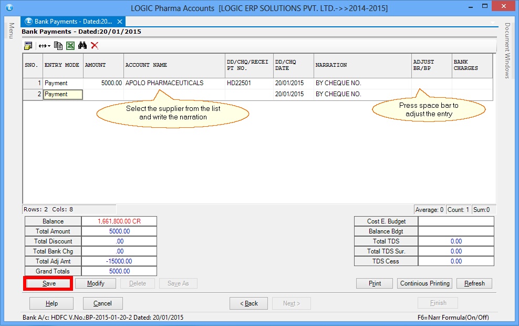
Task: Click the Delete button
Action: pos(137,283)
